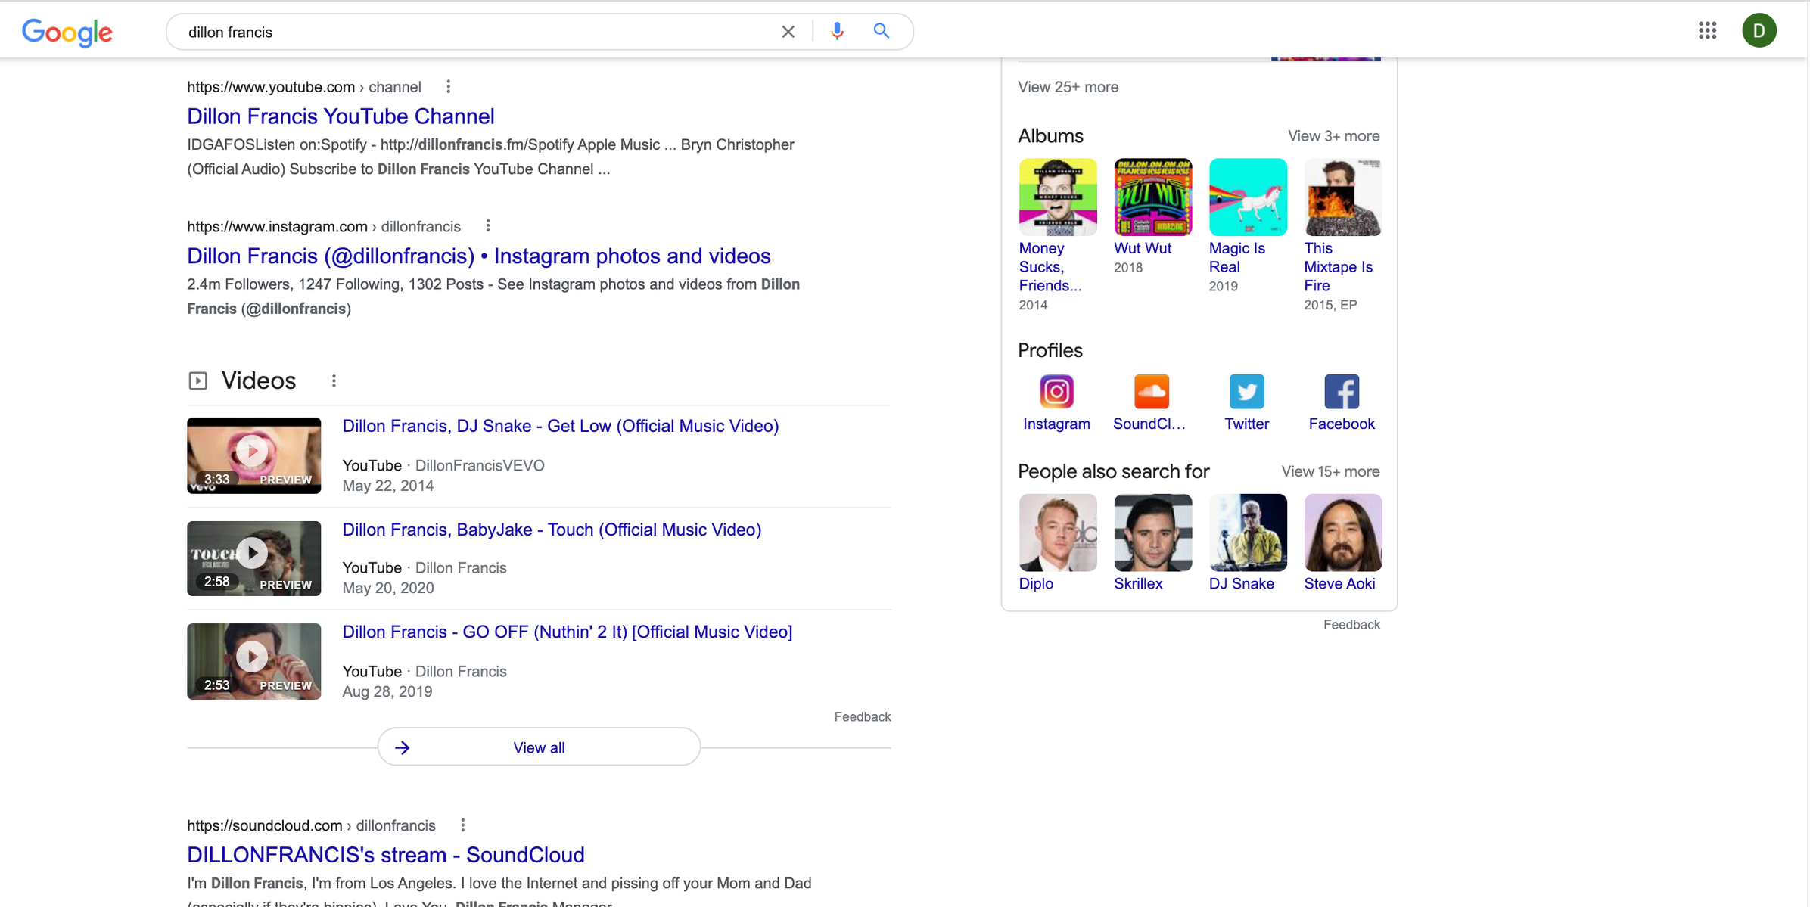Open the Google apps grid

click(x=1707, y=30)
